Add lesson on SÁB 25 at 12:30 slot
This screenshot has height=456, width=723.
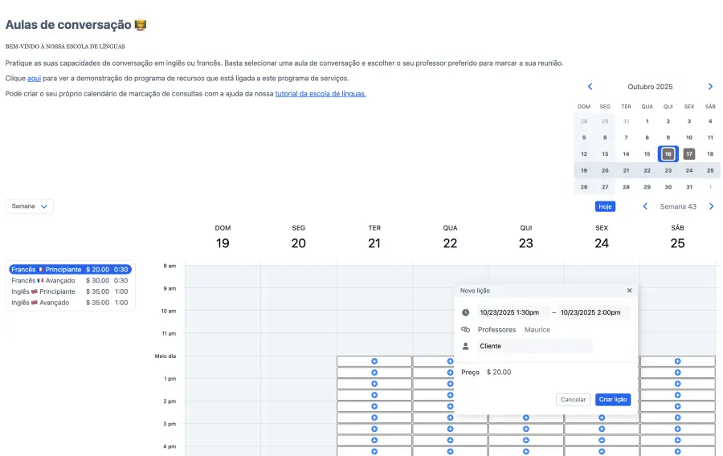coord(677,373)
